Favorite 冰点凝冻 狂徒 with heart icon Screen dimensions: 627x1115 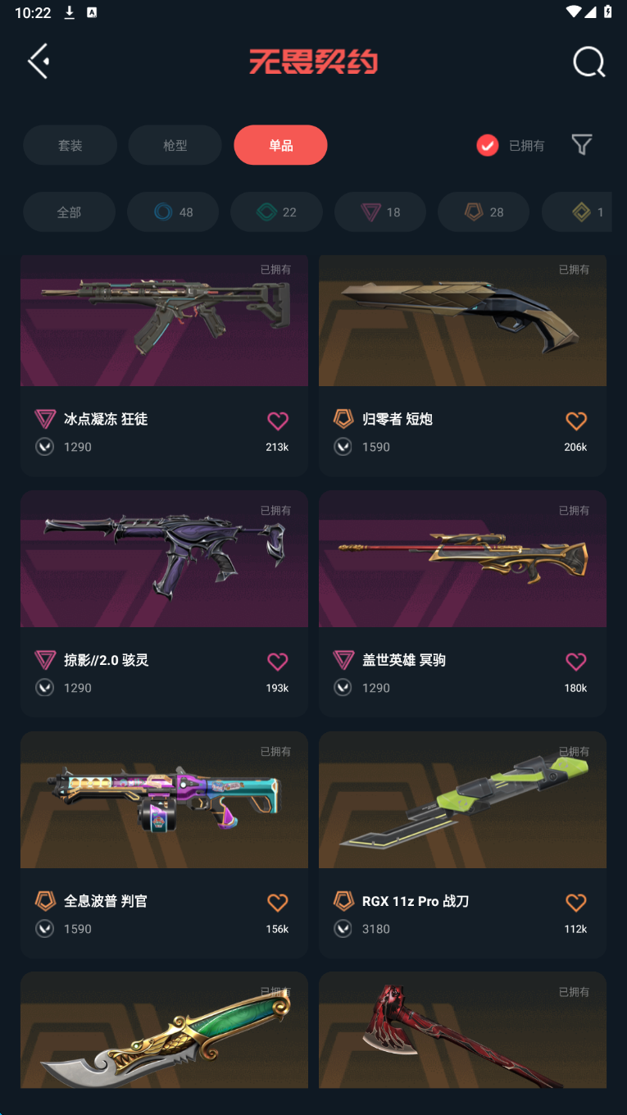(x=278, y=421)
